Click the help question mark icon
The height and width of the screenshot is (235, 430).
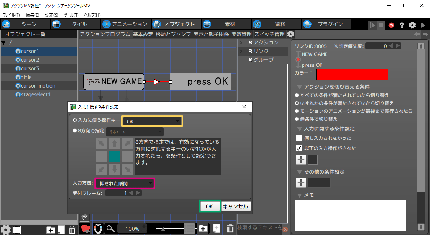(x=401, y=25)
